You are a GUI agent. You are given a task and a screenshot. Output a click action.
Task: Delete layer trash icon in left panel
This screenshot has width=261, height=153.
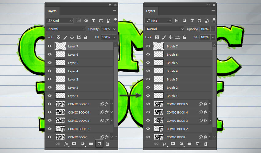(x=107, y=144)
